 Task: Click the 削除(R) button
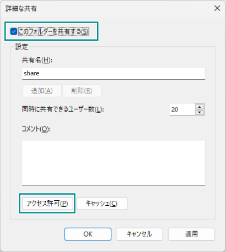point(82,91)
